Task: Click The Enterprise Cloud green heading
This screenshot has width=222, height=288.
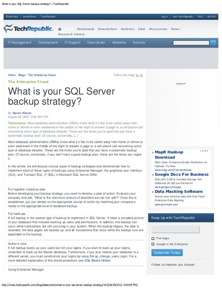Action: [28, 82]
